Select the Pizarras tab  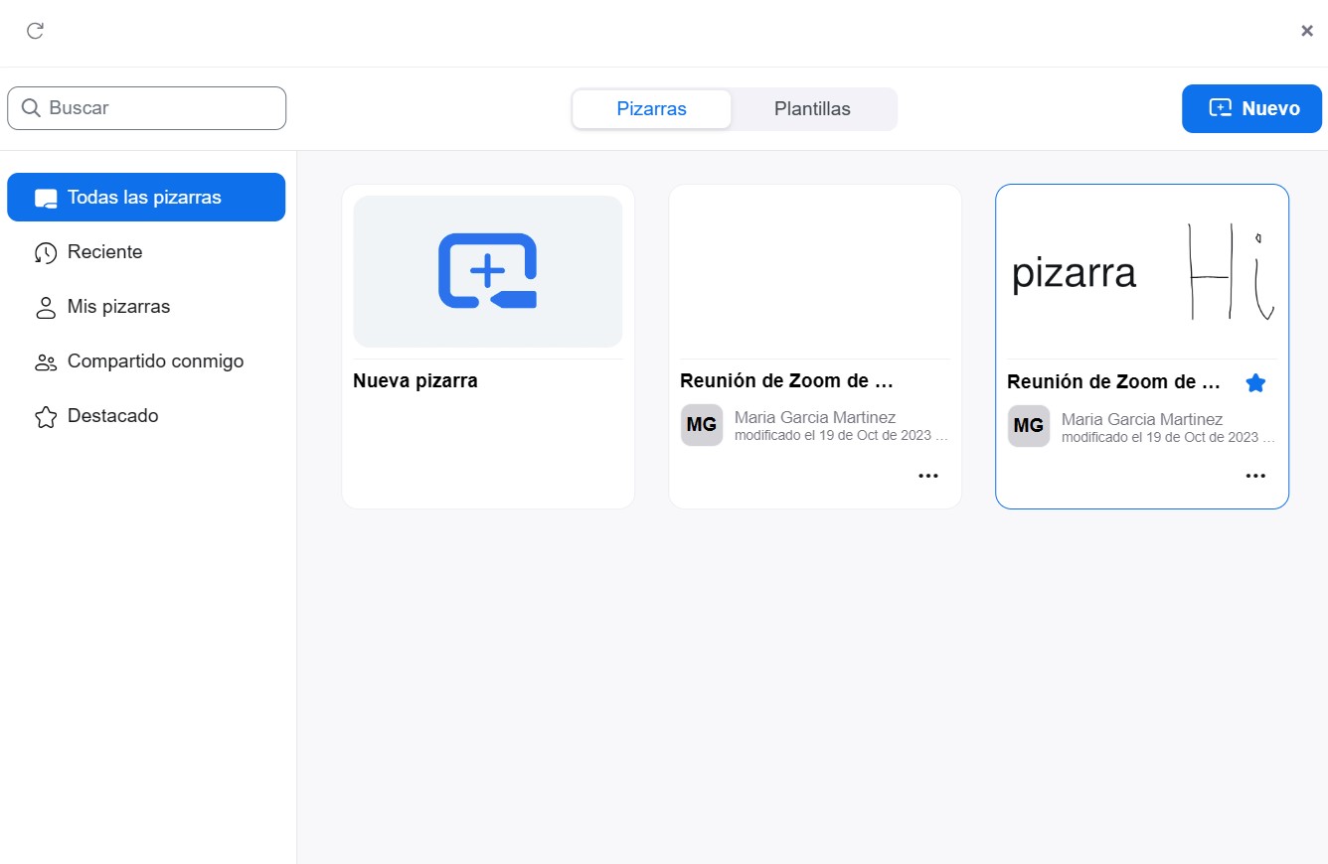tap(651, 109)
